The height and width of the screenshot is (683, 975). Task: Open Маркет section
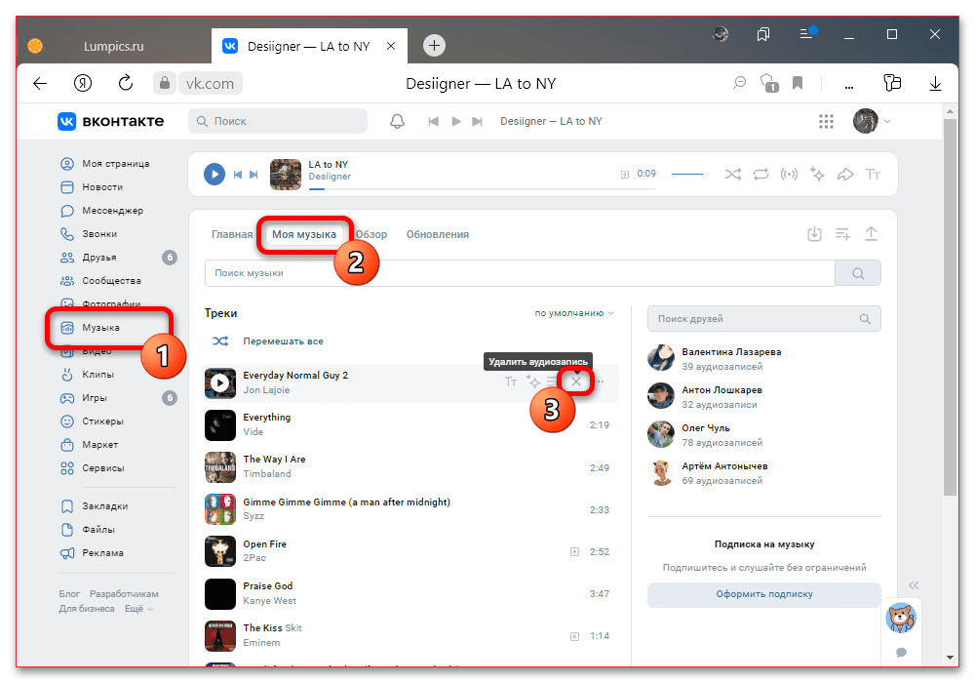[89, 445]
